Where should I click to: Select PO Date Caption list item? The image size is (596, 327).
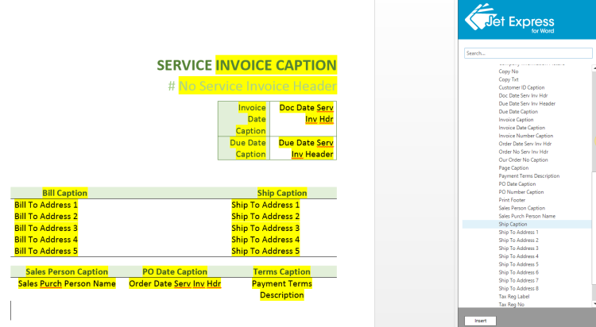(517, 184)
